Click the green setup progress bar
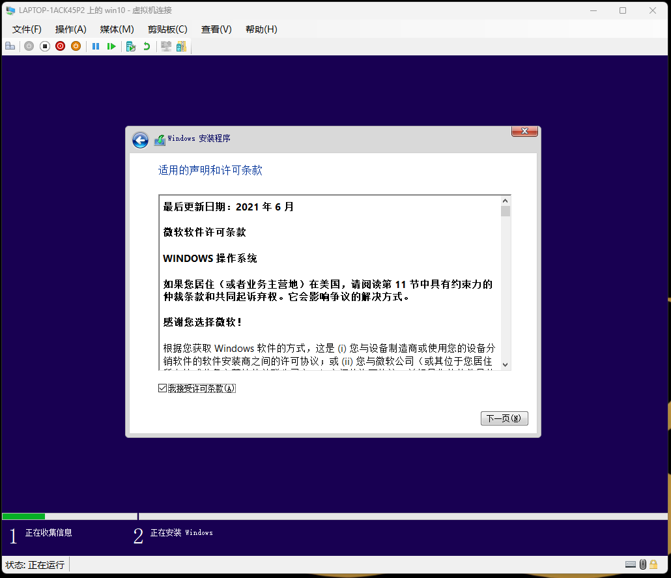The width and height of the screenshot is (671, 578). click(x=23, y=516)
